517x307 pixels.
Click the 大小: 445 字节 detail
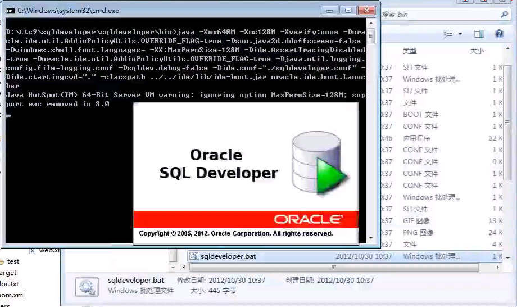tap(213, 291)
